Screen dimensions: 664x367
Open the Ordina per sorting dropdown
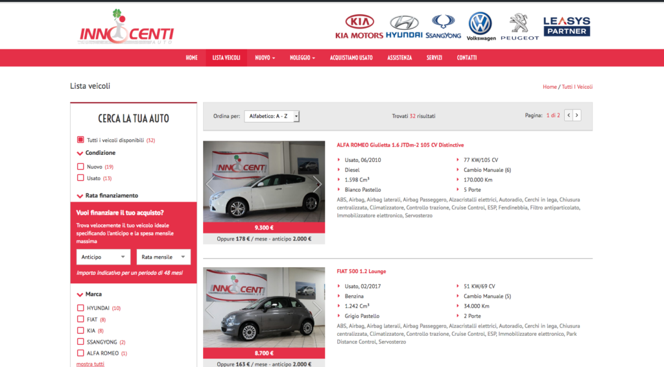tap(272, 116)
